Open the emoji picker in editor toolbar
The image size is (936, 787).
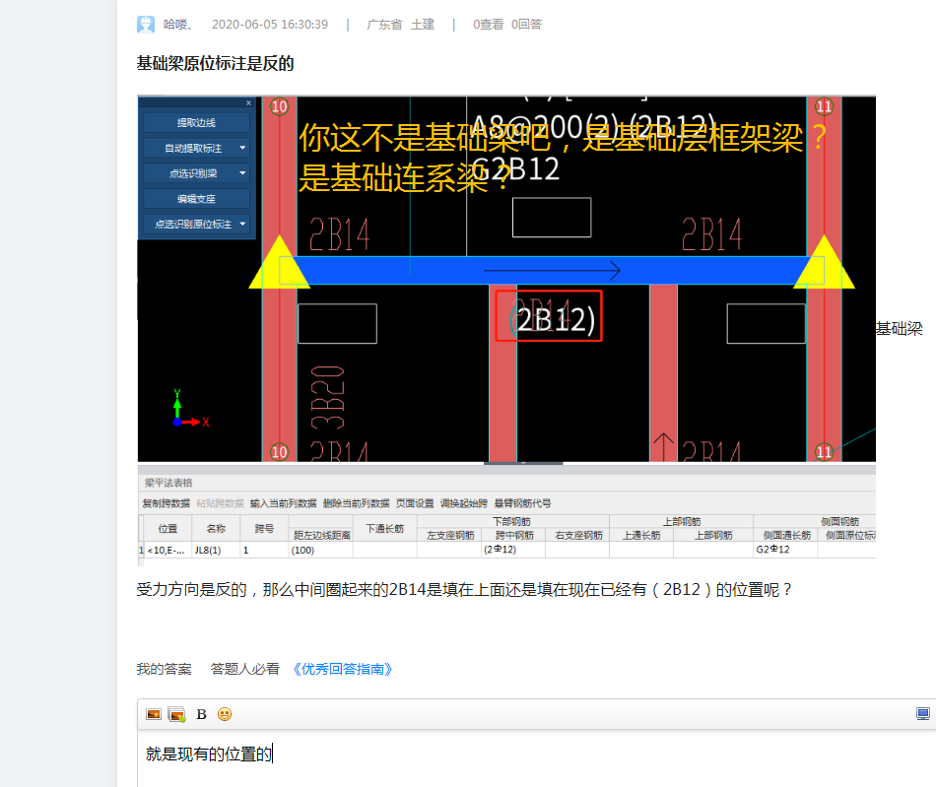click(225, 714)
